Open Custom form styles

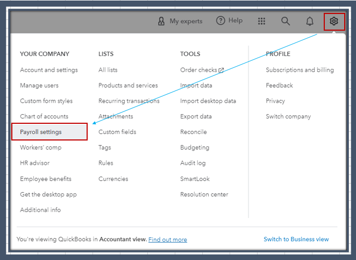click(46, 101)
